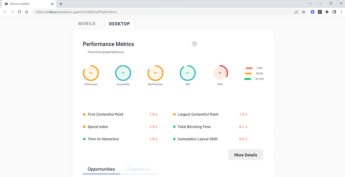The height and width of the screenshot is (177, 345).
Task: Go forward in browser history
Action: 12,12
